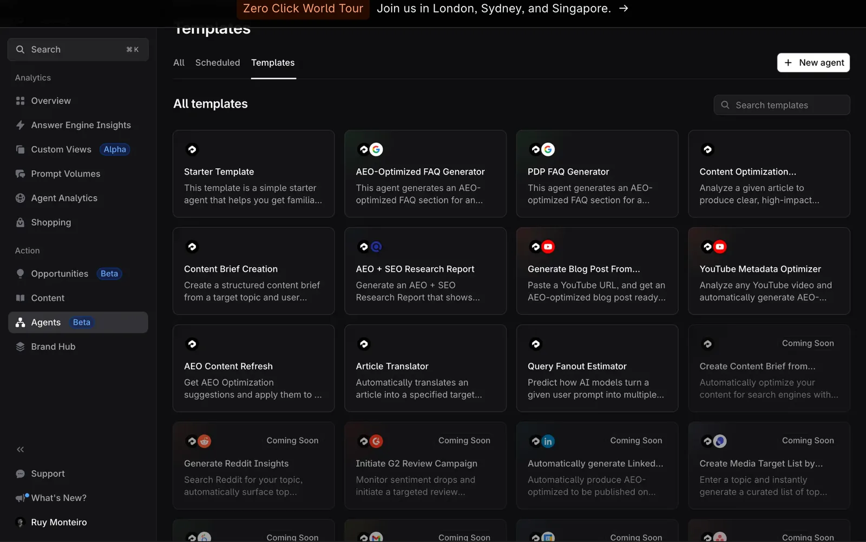This screenshot has width=866, height=542.
Task: Select the Templates tab
Action: point(273,63)
